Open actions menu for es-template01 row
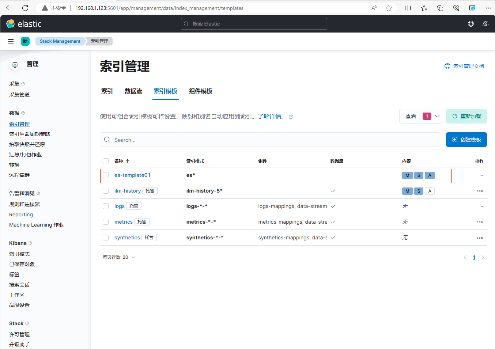This screenshot has height=349, width=495. (x=479, y=175)
